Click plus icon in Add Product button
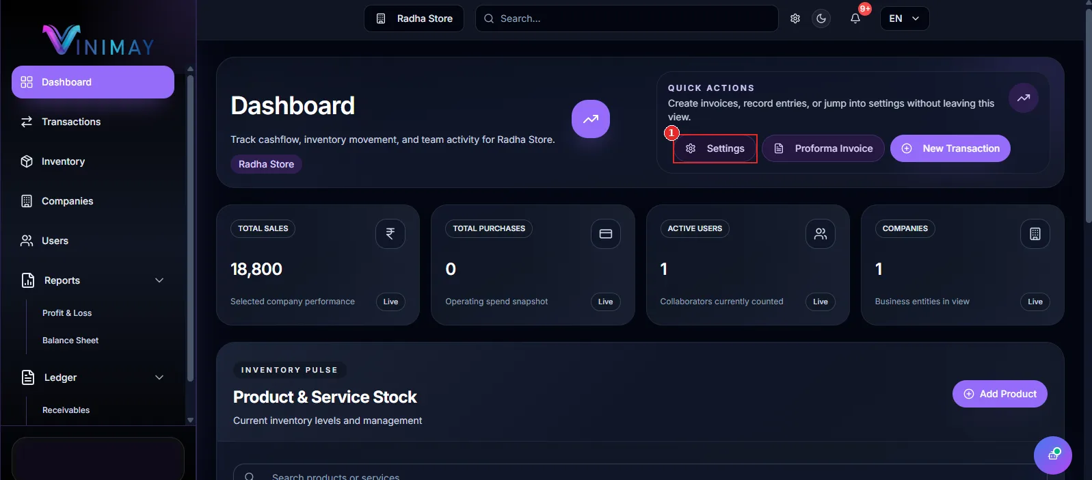This screenshot has width=1092, height=480. click(x=969, y=394)
